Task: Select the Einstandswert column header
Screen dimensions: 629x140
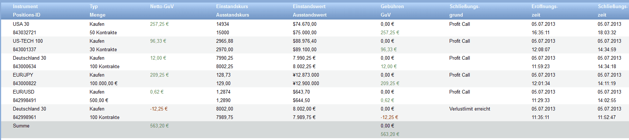Action: (x=309, y=7)
